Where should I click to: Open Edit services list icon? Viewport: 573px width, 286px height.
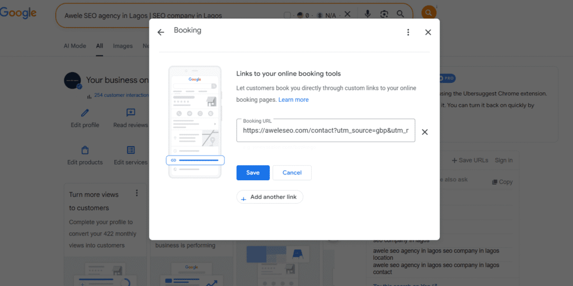click(x=131, y=150)
